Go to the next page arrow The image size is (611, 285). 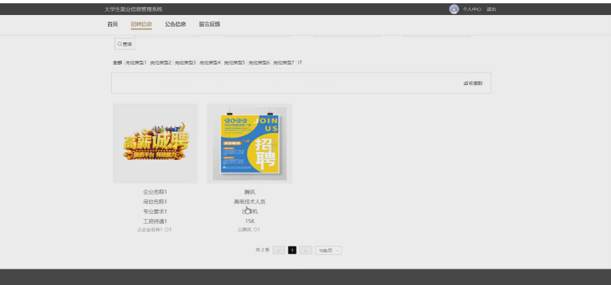pyautogui.click(x=306, y=250)
